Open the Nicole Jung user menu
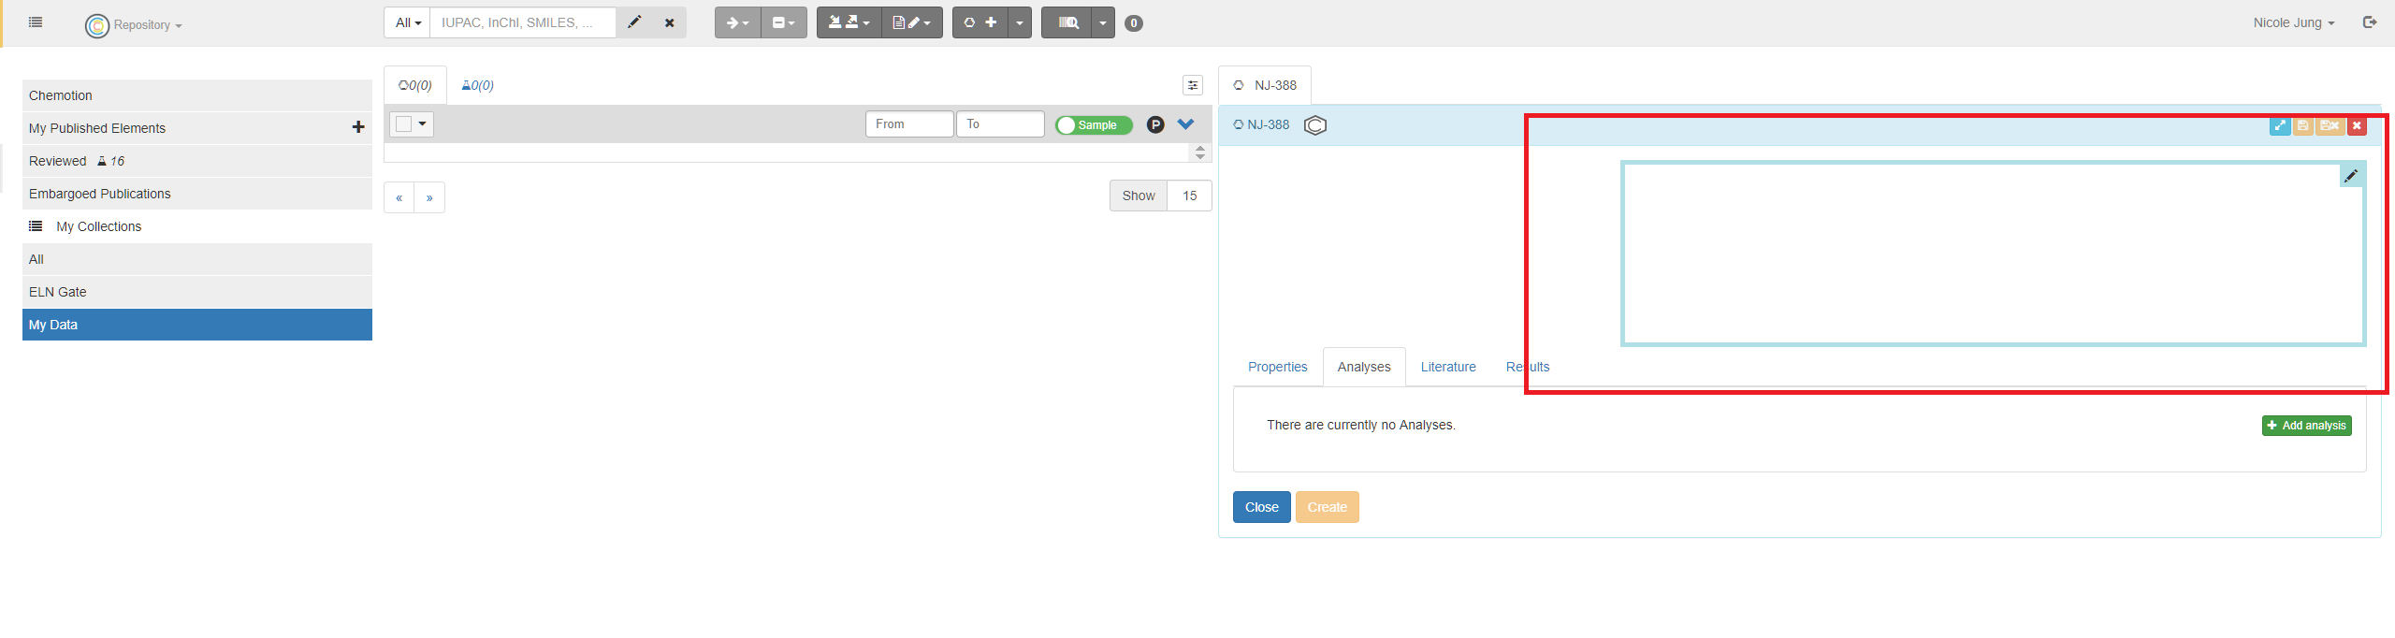Screen dimensions: 2395x638 pos(2293,22)
